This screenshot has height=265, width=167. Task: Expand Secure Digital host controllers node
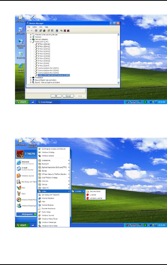point(31,80)
